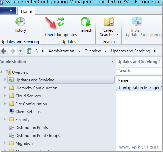This screenshot has width=163, height=152.
Task: Open the History clock icon
Action: [x=20, y=22]
